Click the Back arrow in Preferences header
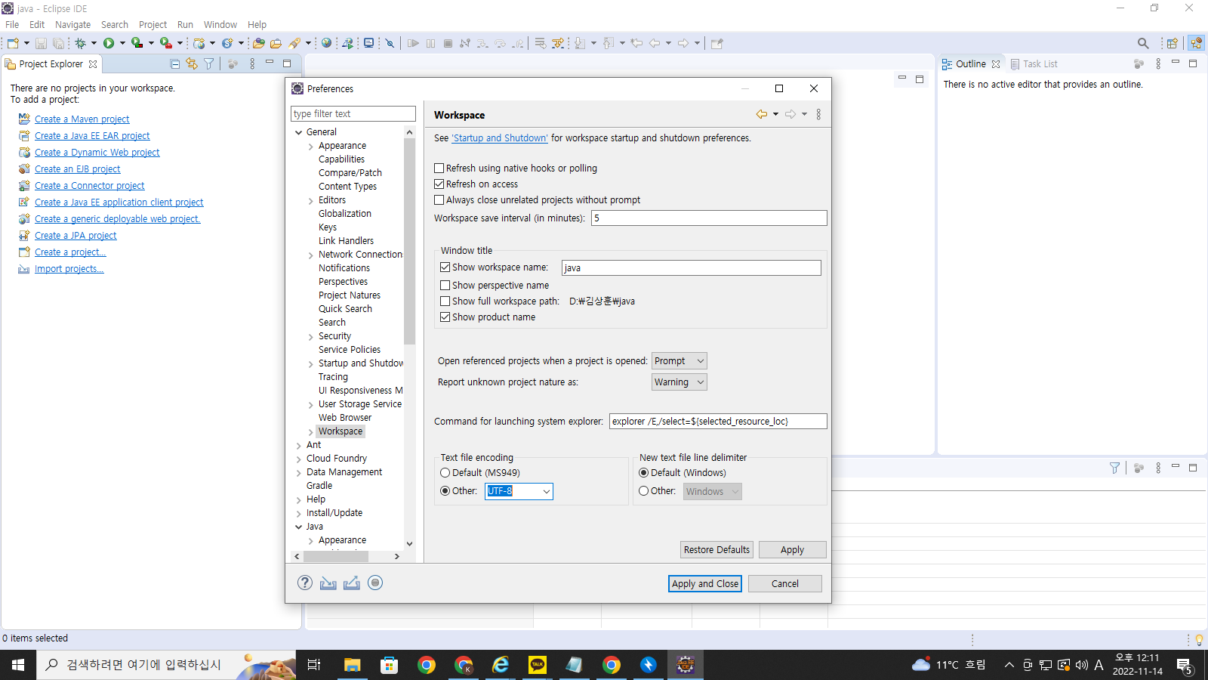Screen dimensions: 1208x680 pyautogui.click(x=762, y=114)
